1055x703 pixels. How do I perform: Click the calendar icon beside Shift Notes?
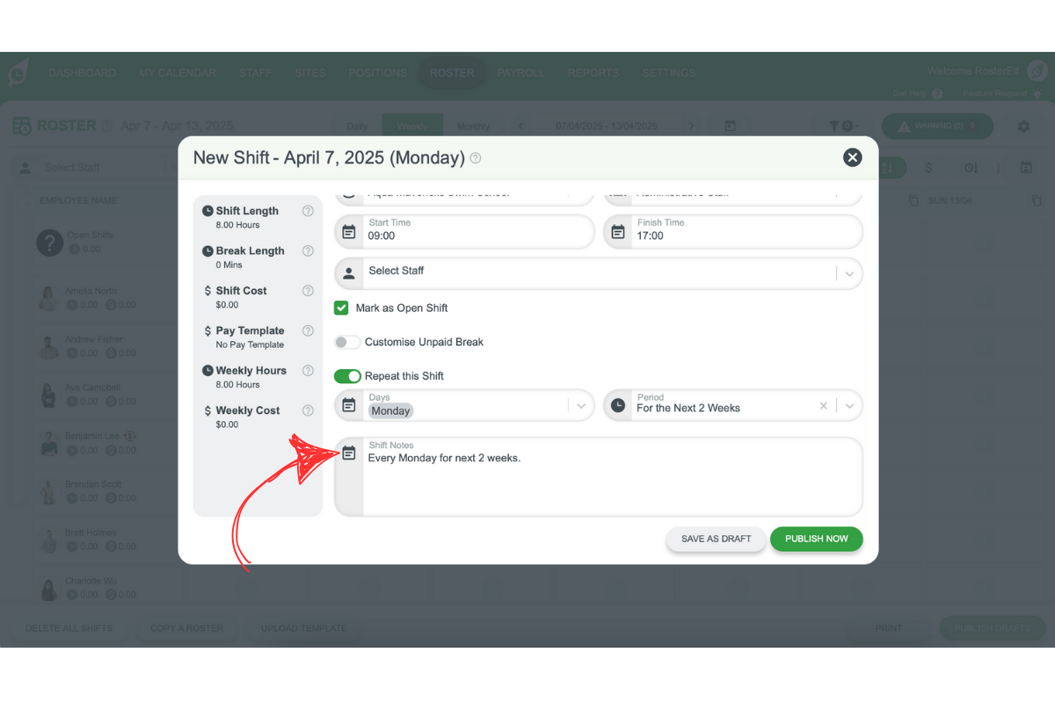(348, 452)
